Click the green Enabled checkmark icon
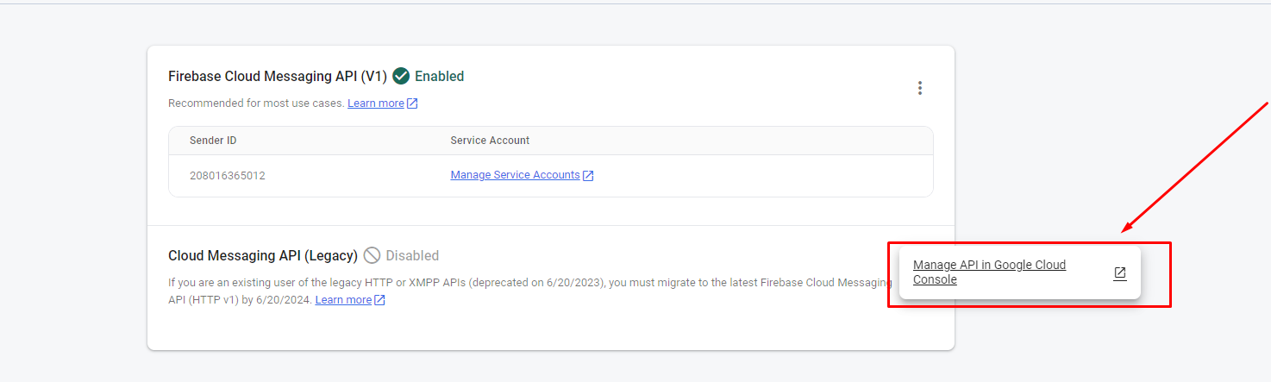1271x382 pixels. click(x=401, y=76)
